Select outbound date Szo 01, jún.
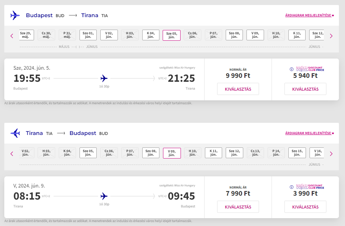The width and height of the screenshot is (345, 226). pos(88,35)
